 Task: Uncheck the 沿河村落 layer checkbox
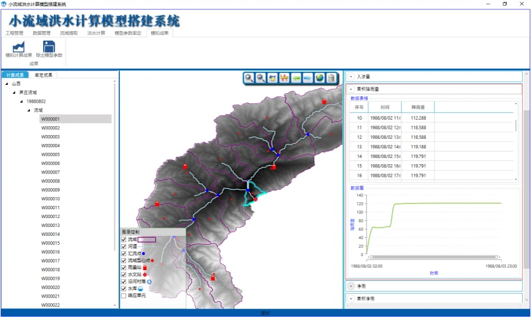click(x=124, y=281)
